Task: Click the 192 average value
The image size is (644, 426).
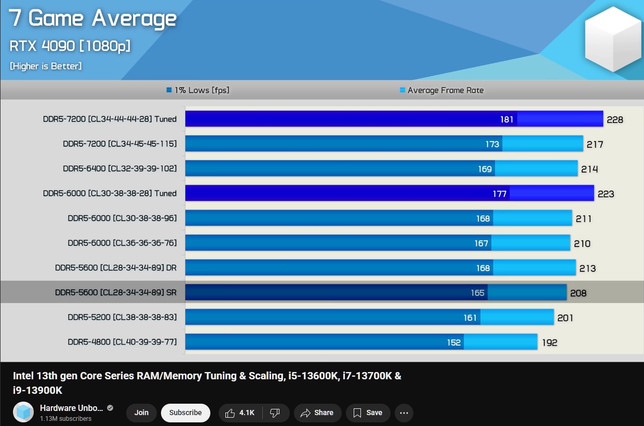Action: [x=549, y=343]
